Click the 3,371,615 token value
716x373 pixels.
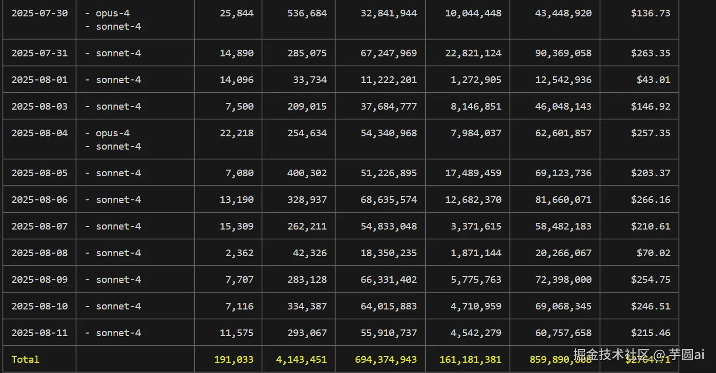click(473, 226)
